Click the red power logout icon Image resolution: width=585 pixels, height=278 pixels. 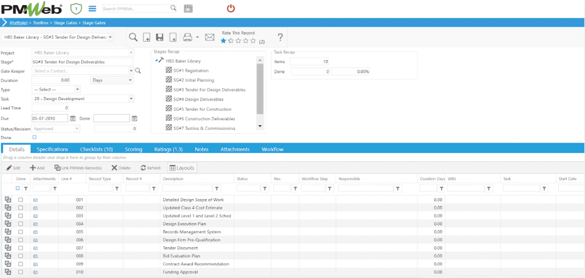(x=231, y=8)
